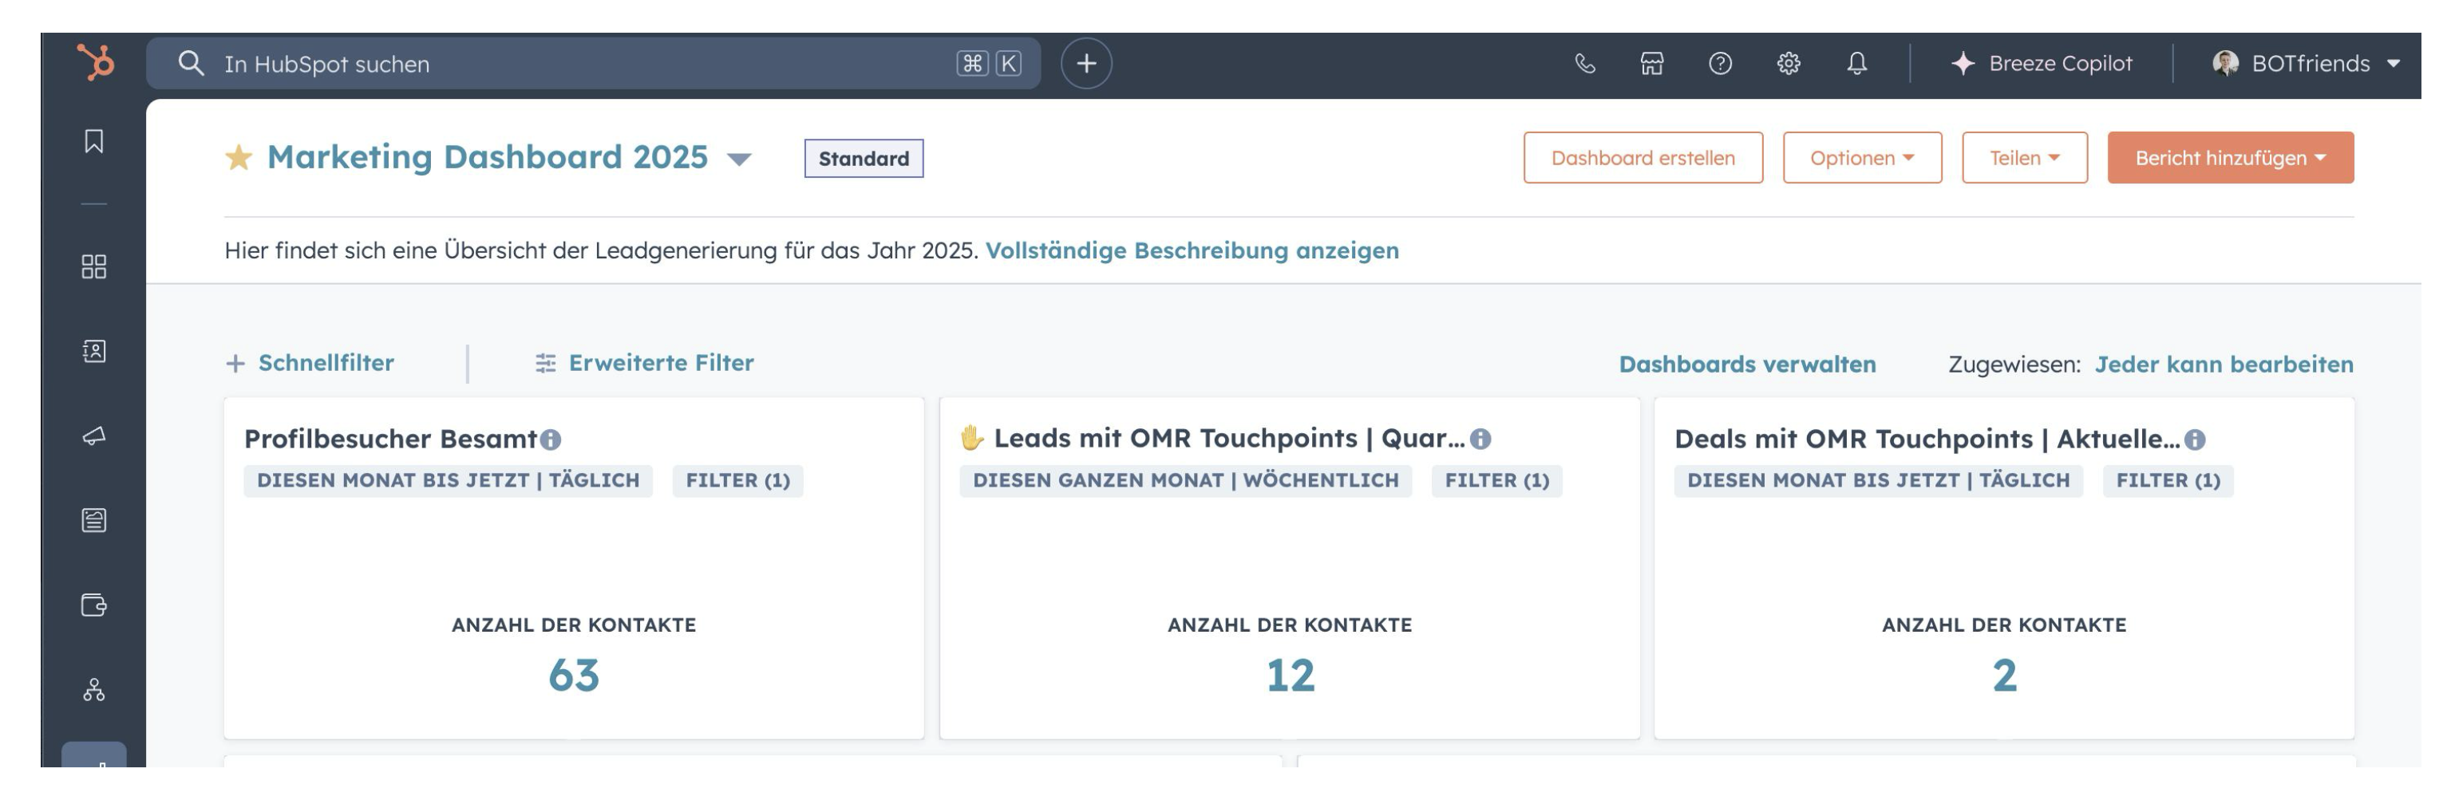
Task: Open Erweiterte Filter
Action: [644, 363]
